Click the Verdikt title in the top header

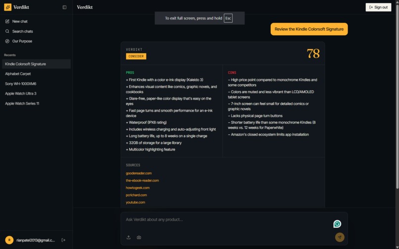(x=85, y=7)
